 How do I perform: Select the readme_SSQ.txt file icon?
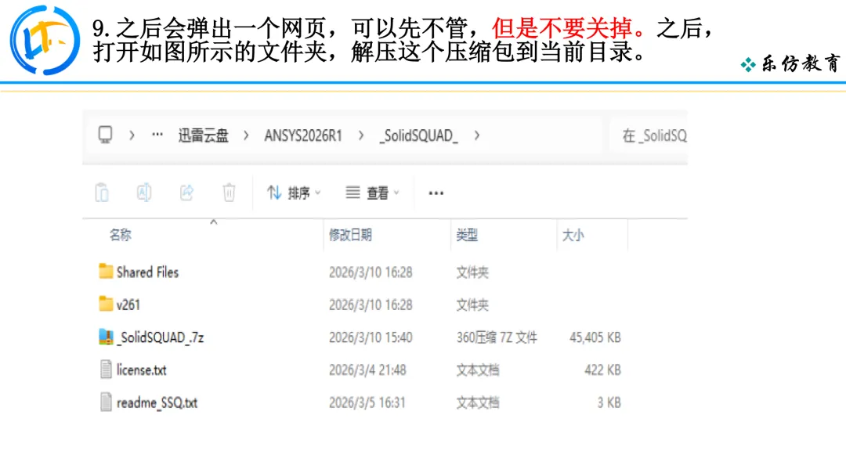pyautogui.click(x=106, y=402)
